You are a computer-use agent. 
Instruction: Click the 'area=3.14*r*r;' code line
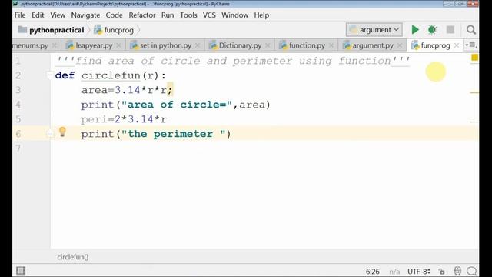point(127,90)
